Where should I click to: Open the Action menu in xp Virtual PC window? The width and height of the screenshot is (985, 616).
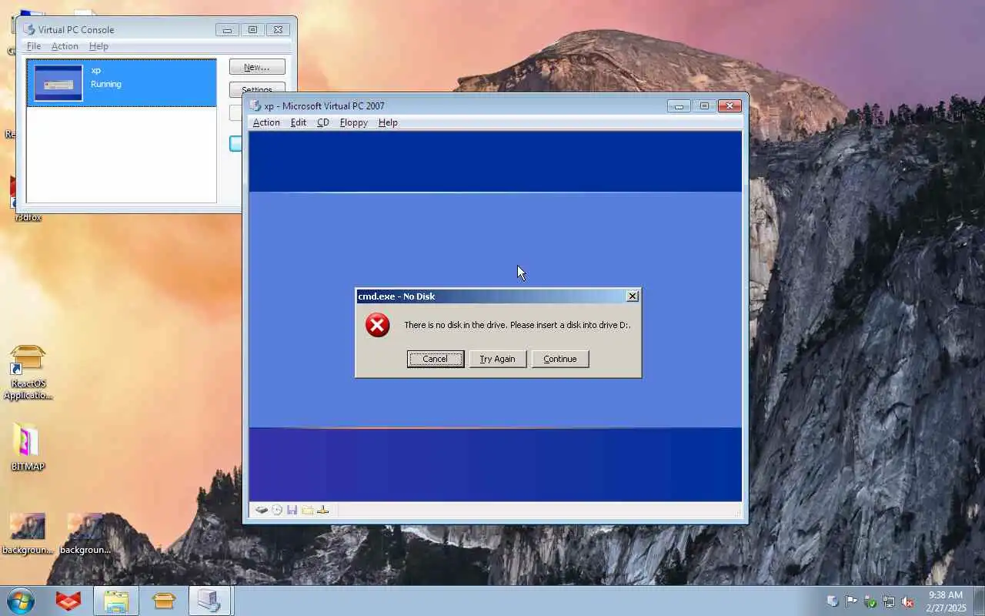[266, 122]
